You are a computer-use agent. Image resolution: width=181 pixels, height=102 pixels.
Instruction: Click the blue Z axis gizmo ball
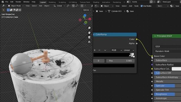point(85,15)
